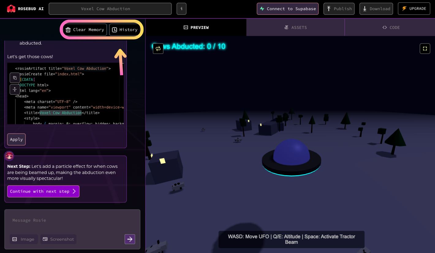Edit the Voxel Cow Abduction project title
Image resolution: width=435 pixels, height=253 pixels.
pyautogui.click(x=110, y=9)
